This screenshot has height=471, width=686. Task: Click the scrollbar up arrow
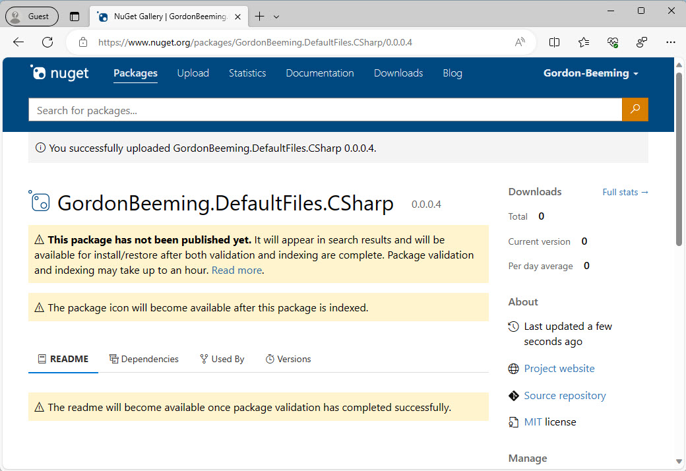(679, 65)
